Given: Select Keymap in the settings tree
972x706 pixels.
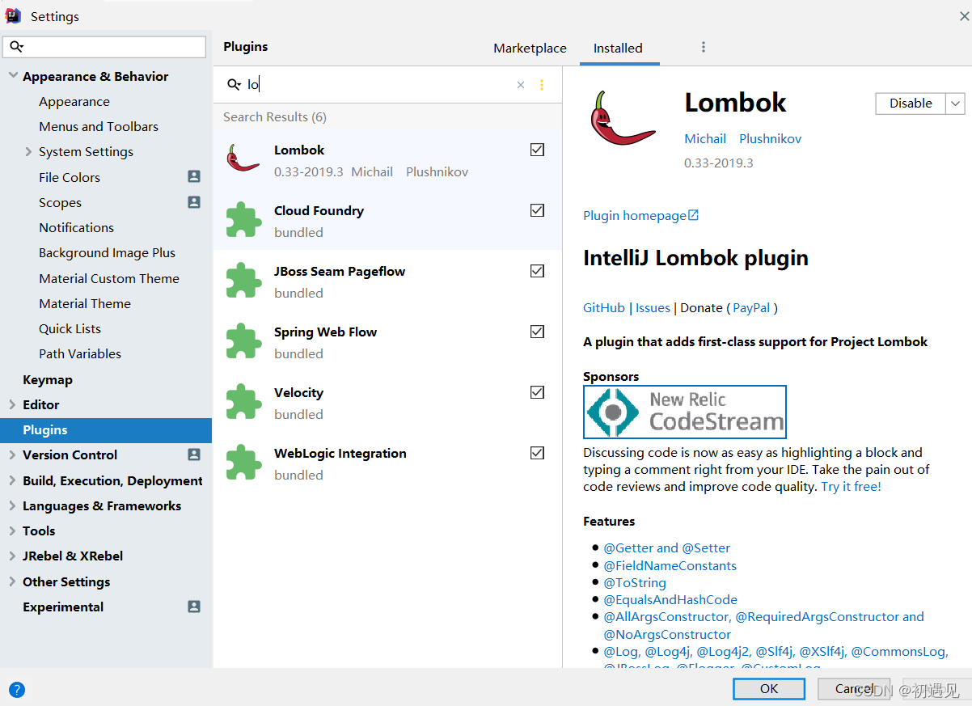Looking at the screenshot, I should (48, 379).
